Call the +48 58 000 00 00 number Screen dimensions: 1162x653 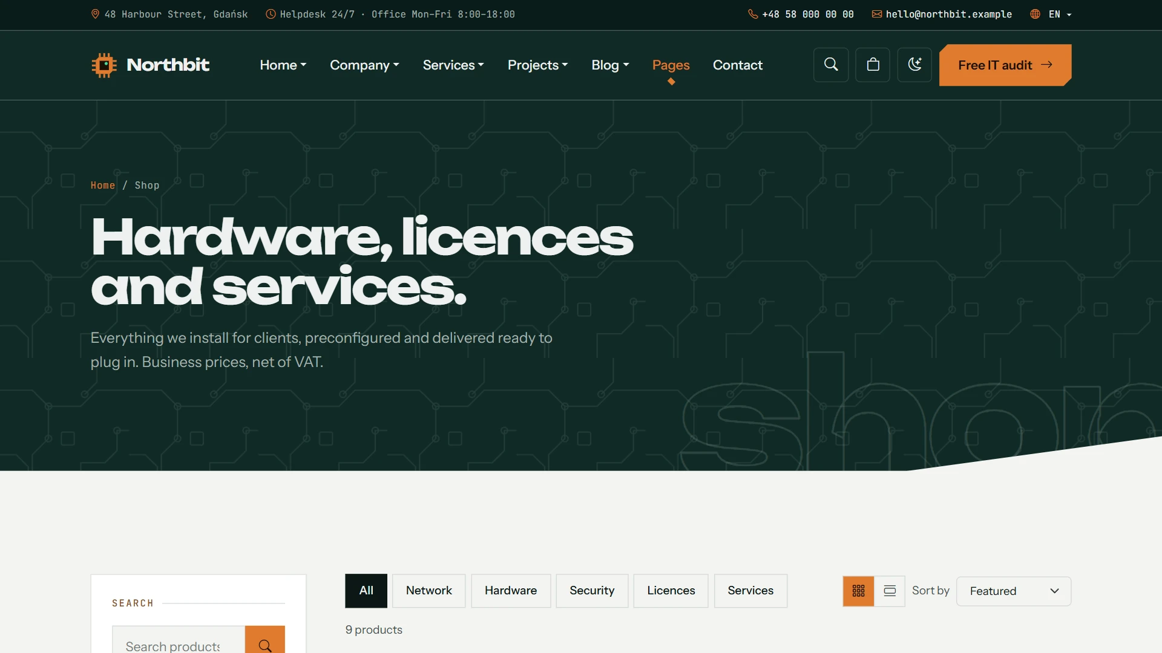pyautogui.click(x=807, y=14)
